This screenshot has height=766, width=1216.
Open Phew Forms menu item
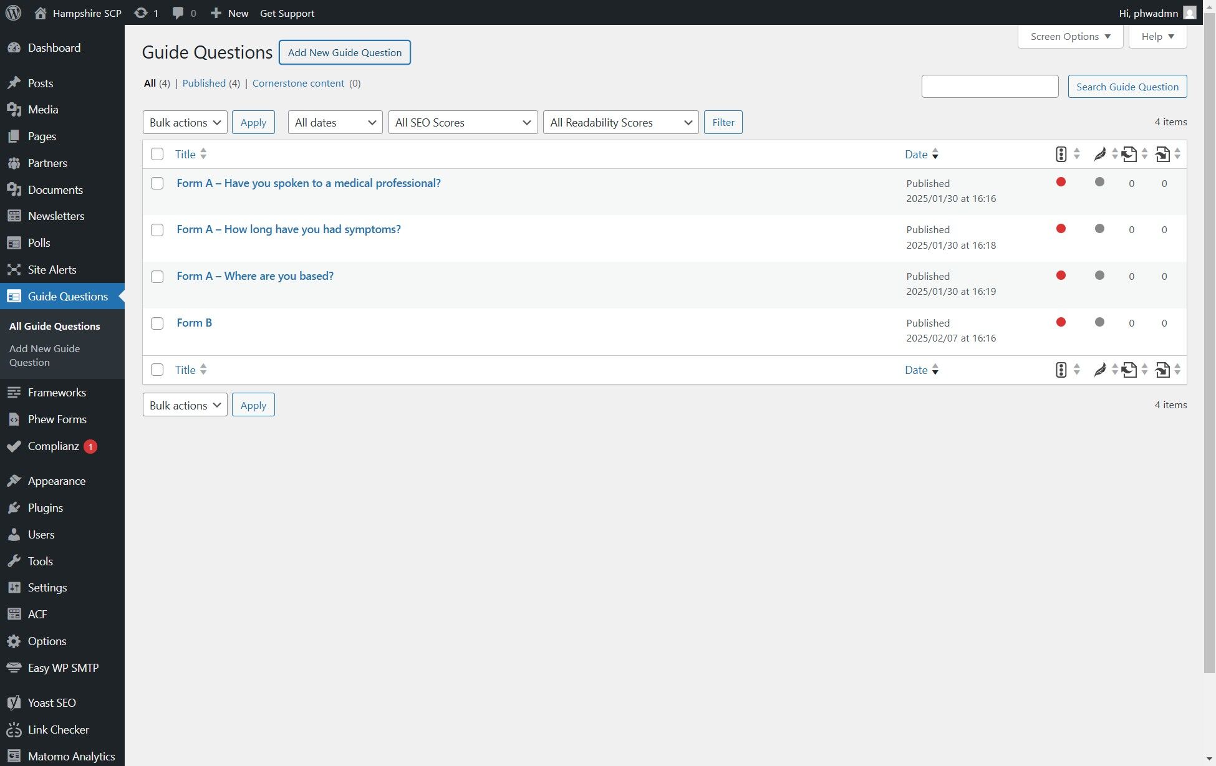pyautogui.click(x=57, y=419)
